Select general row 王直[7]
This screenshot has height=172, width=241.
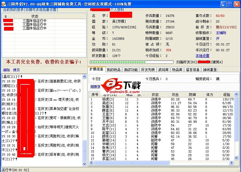[161, 114]
